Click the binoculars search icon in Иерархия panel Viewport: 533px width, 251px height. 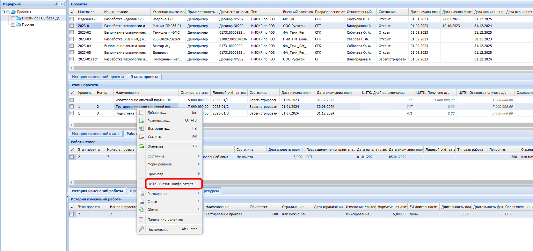[57, 4]
